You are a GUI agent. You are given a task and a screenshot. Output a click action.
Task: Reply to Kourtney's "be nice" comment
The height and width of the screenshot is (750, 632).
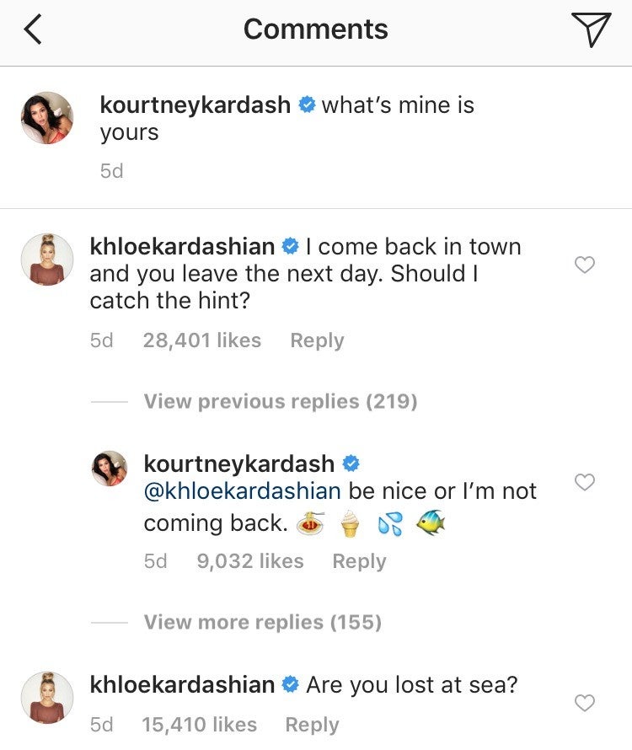[359, 561]
